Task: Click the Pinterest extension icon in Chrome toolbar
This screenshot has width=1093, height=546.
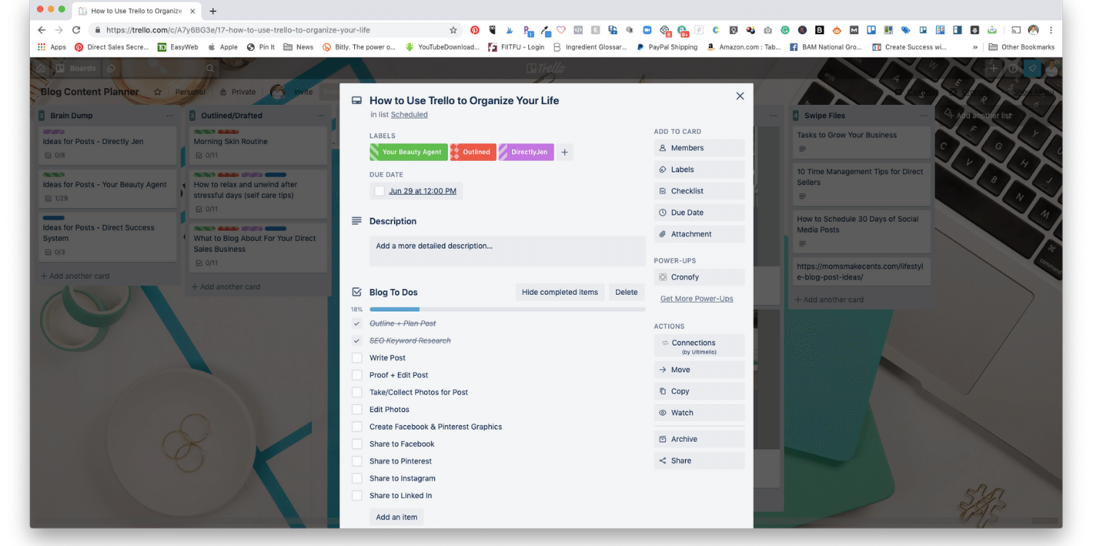Action: (x=474, y=30)
